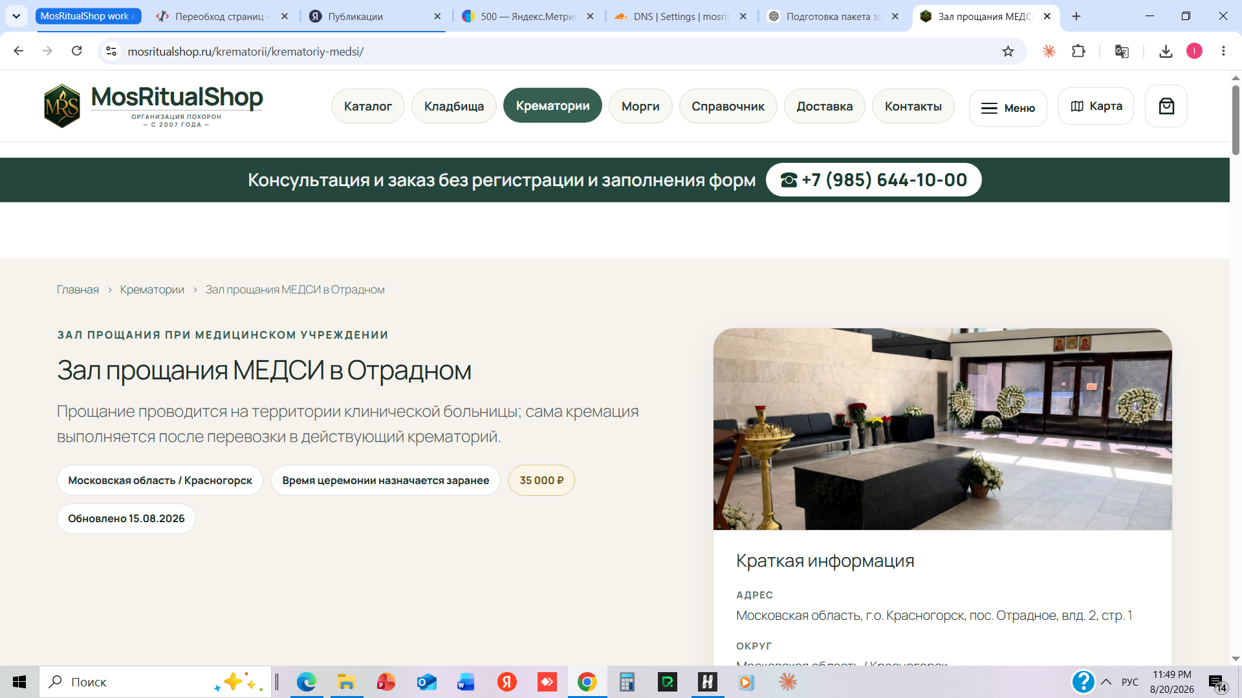Select the Крематории menu item
1242x698 pixels.
pyautogui.click(x=552, y=105)
